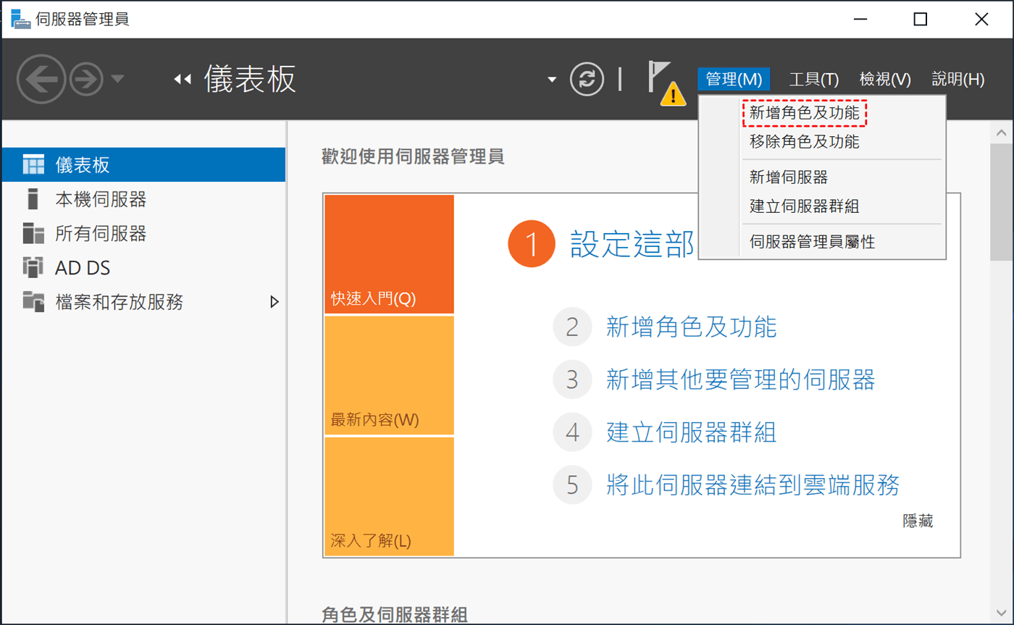The width and height of the screenshot is (1014, 625).
Task: Click the forward navigation arrow icon
Action: click(87, 79)
